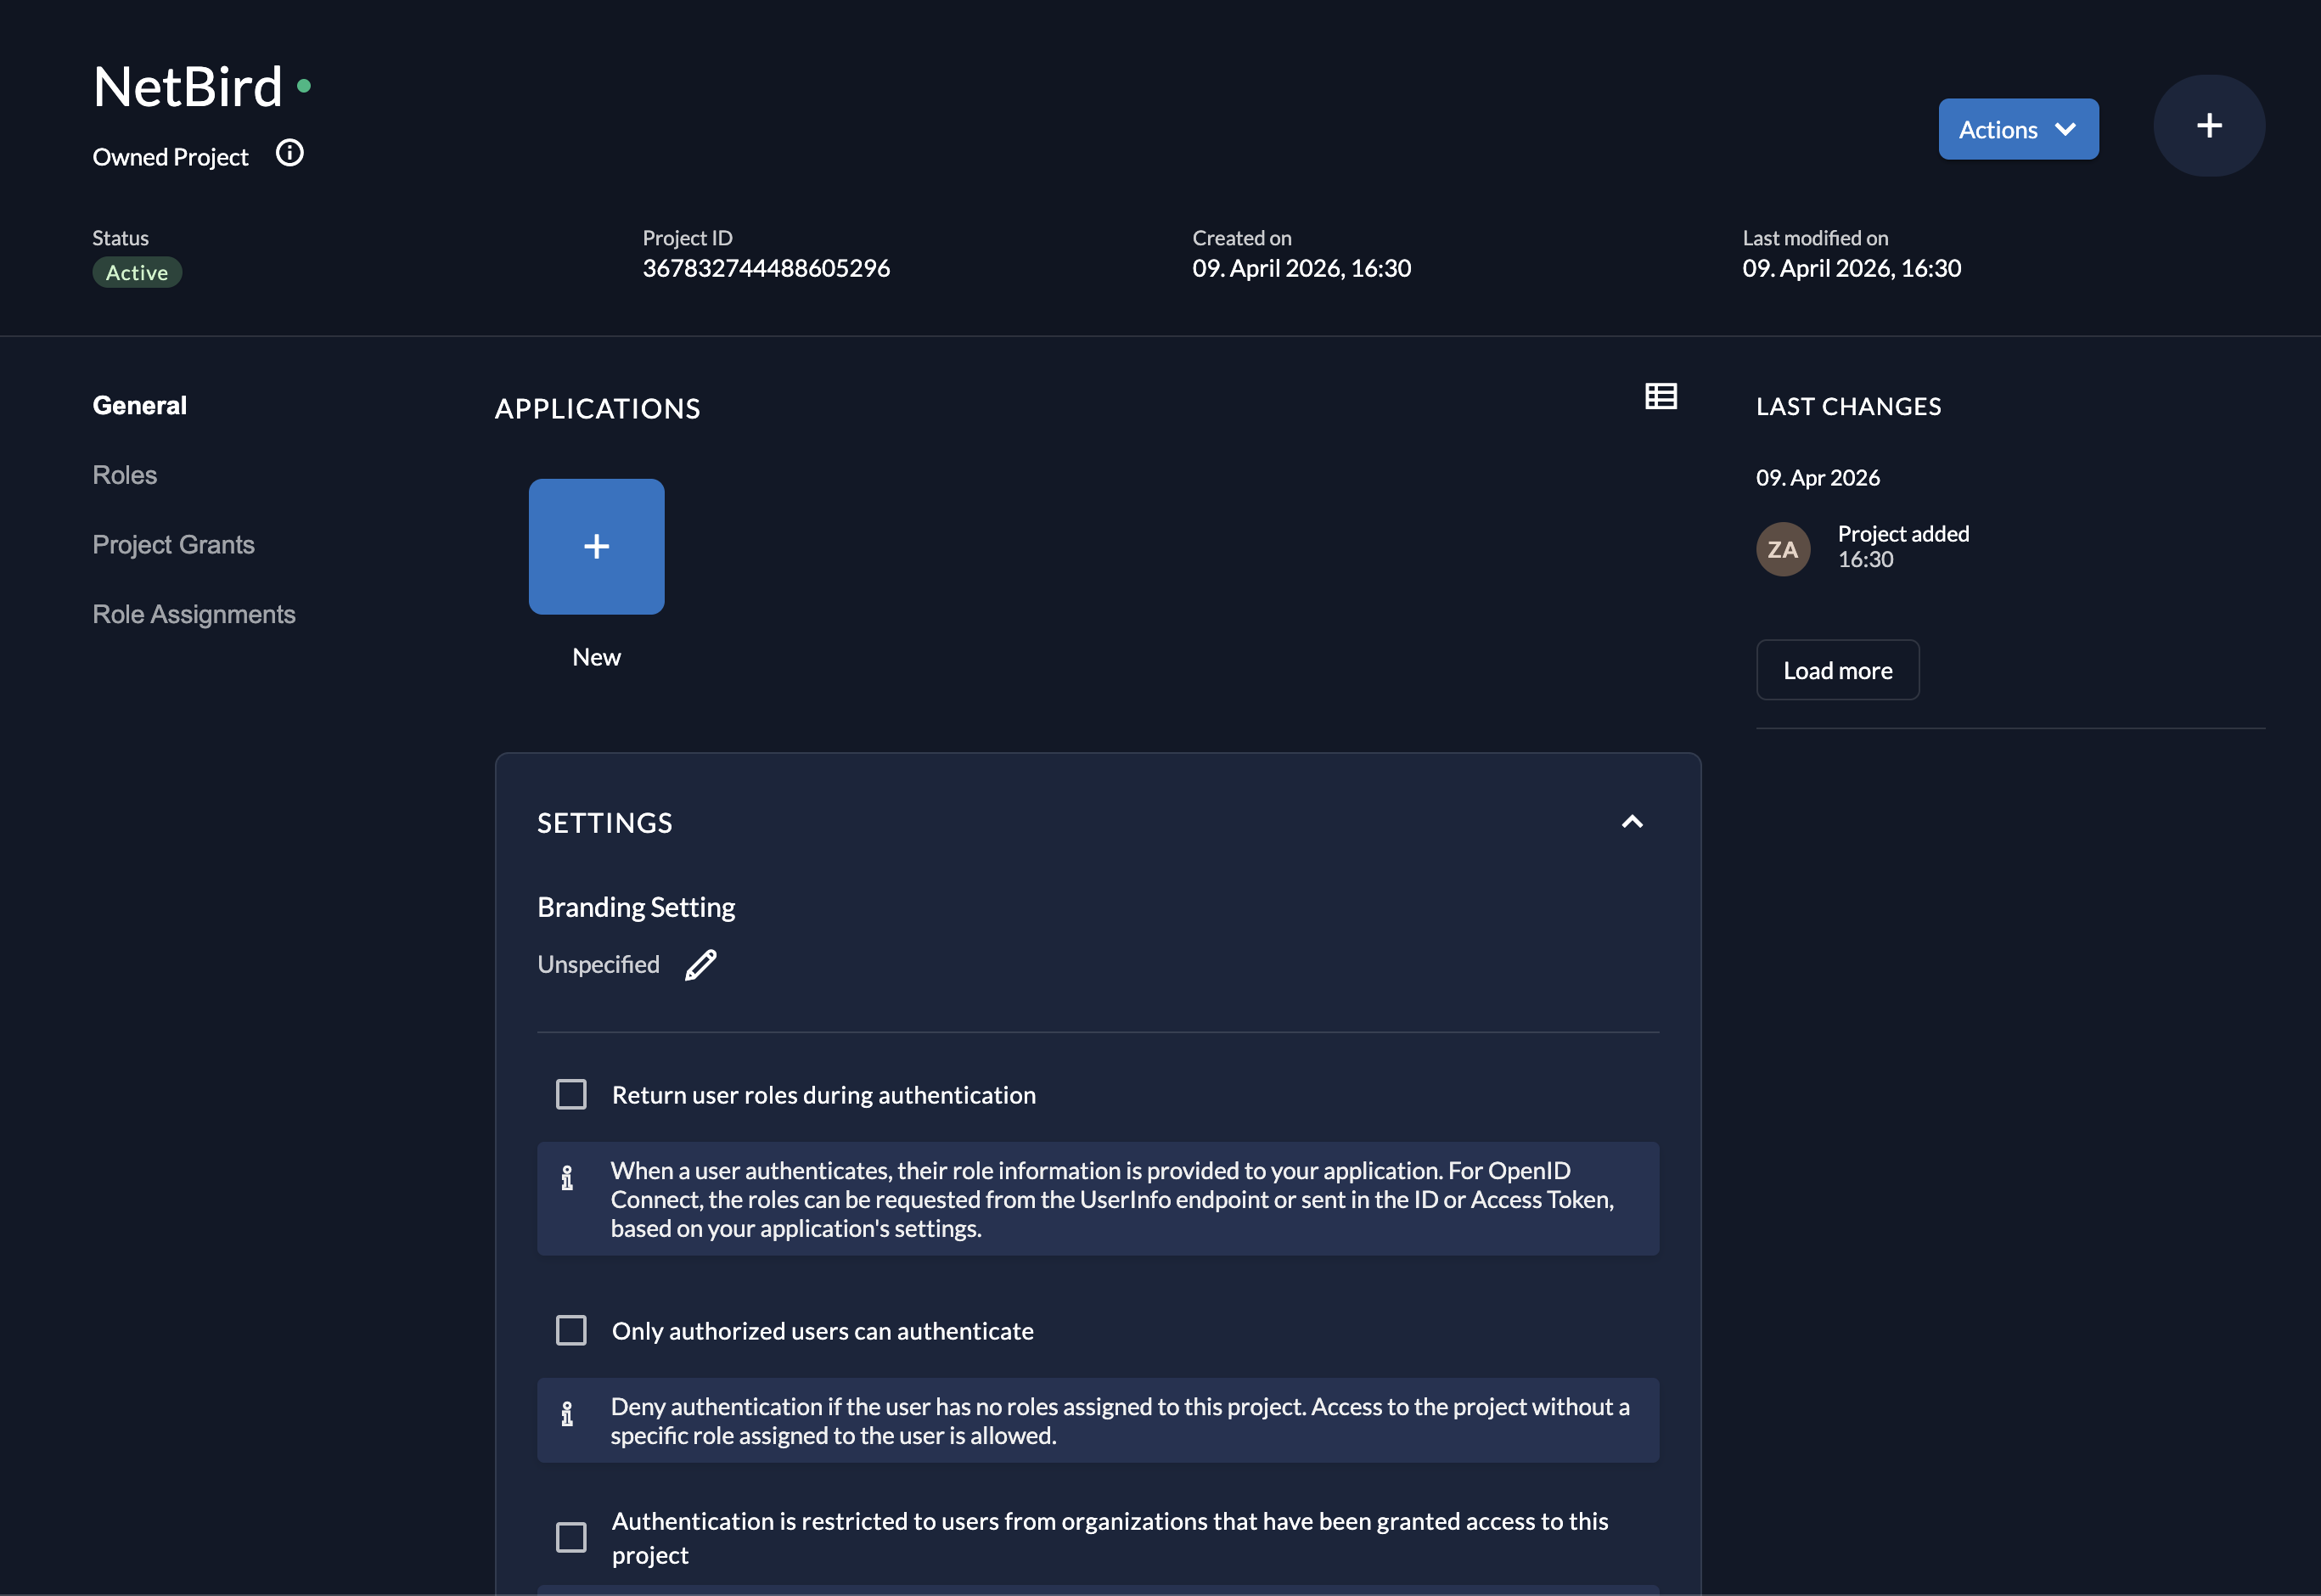Click the info icon beside Owned Project

(289, 154)
